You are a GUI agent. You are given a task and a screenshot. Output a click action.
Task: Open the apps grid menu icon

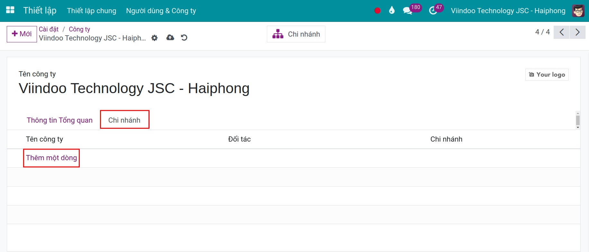tap(10, 10)
